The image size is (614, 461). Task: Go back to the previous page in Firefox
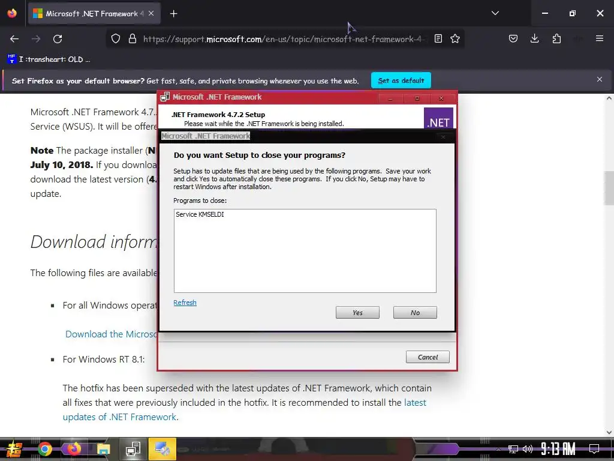pyautogui.click(x=14, y=39)
